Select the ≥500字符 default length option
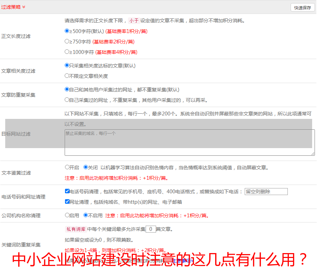 [67, 31]
